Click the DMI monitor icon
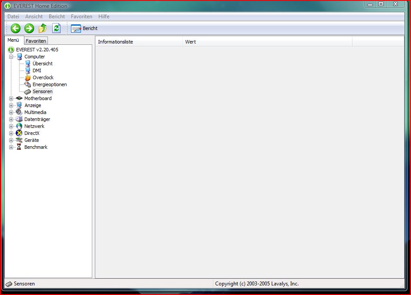 [x=28, y=70]
